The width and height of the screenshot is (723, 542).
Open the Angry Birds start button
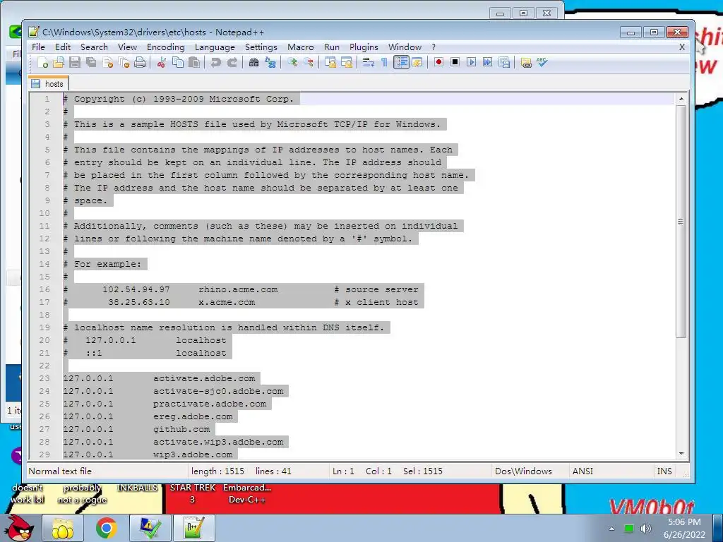pos(20,528)
